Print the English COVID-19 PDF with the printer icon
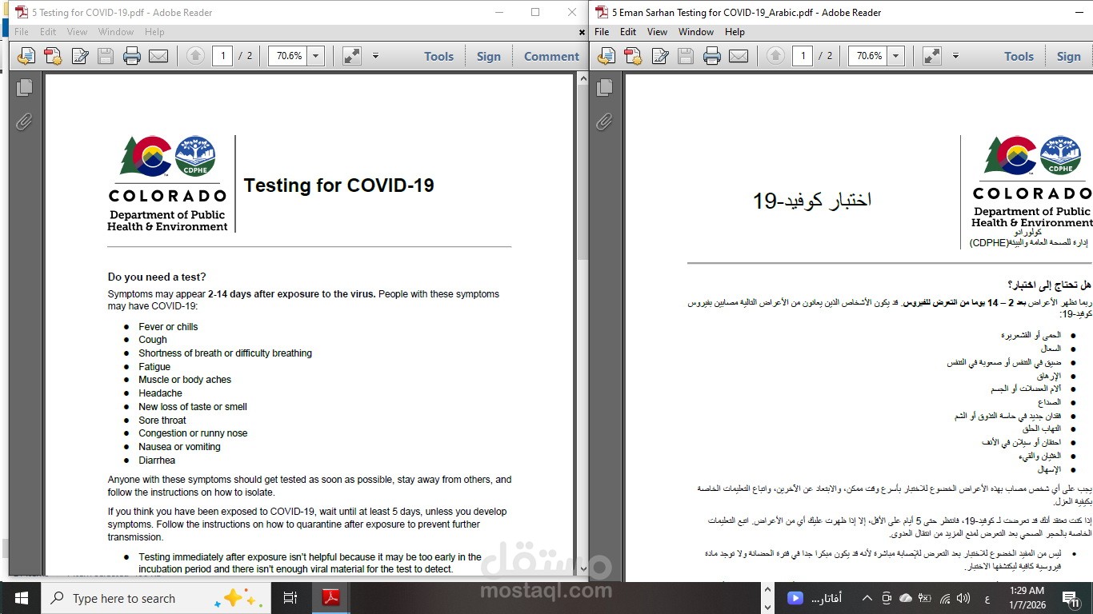1093x614 pixels. (132, 56)
